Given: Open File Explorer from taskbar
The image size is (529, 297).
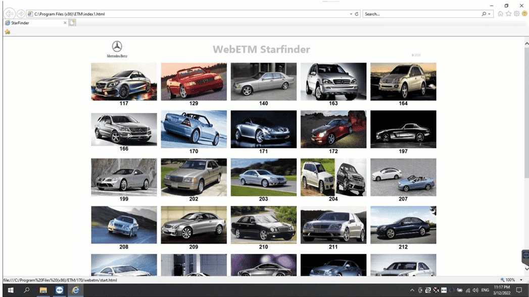Looking at the screenshot, I should pos(43,290).
